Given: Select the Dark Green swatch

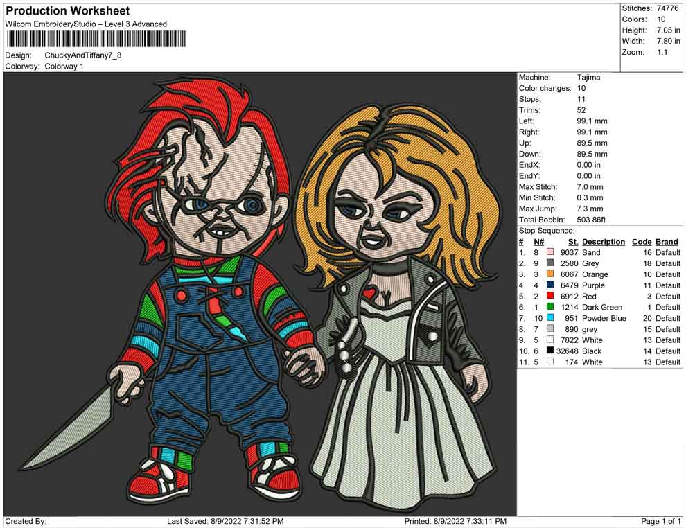Looking at the screenshot, I should [x=550, y=308].
